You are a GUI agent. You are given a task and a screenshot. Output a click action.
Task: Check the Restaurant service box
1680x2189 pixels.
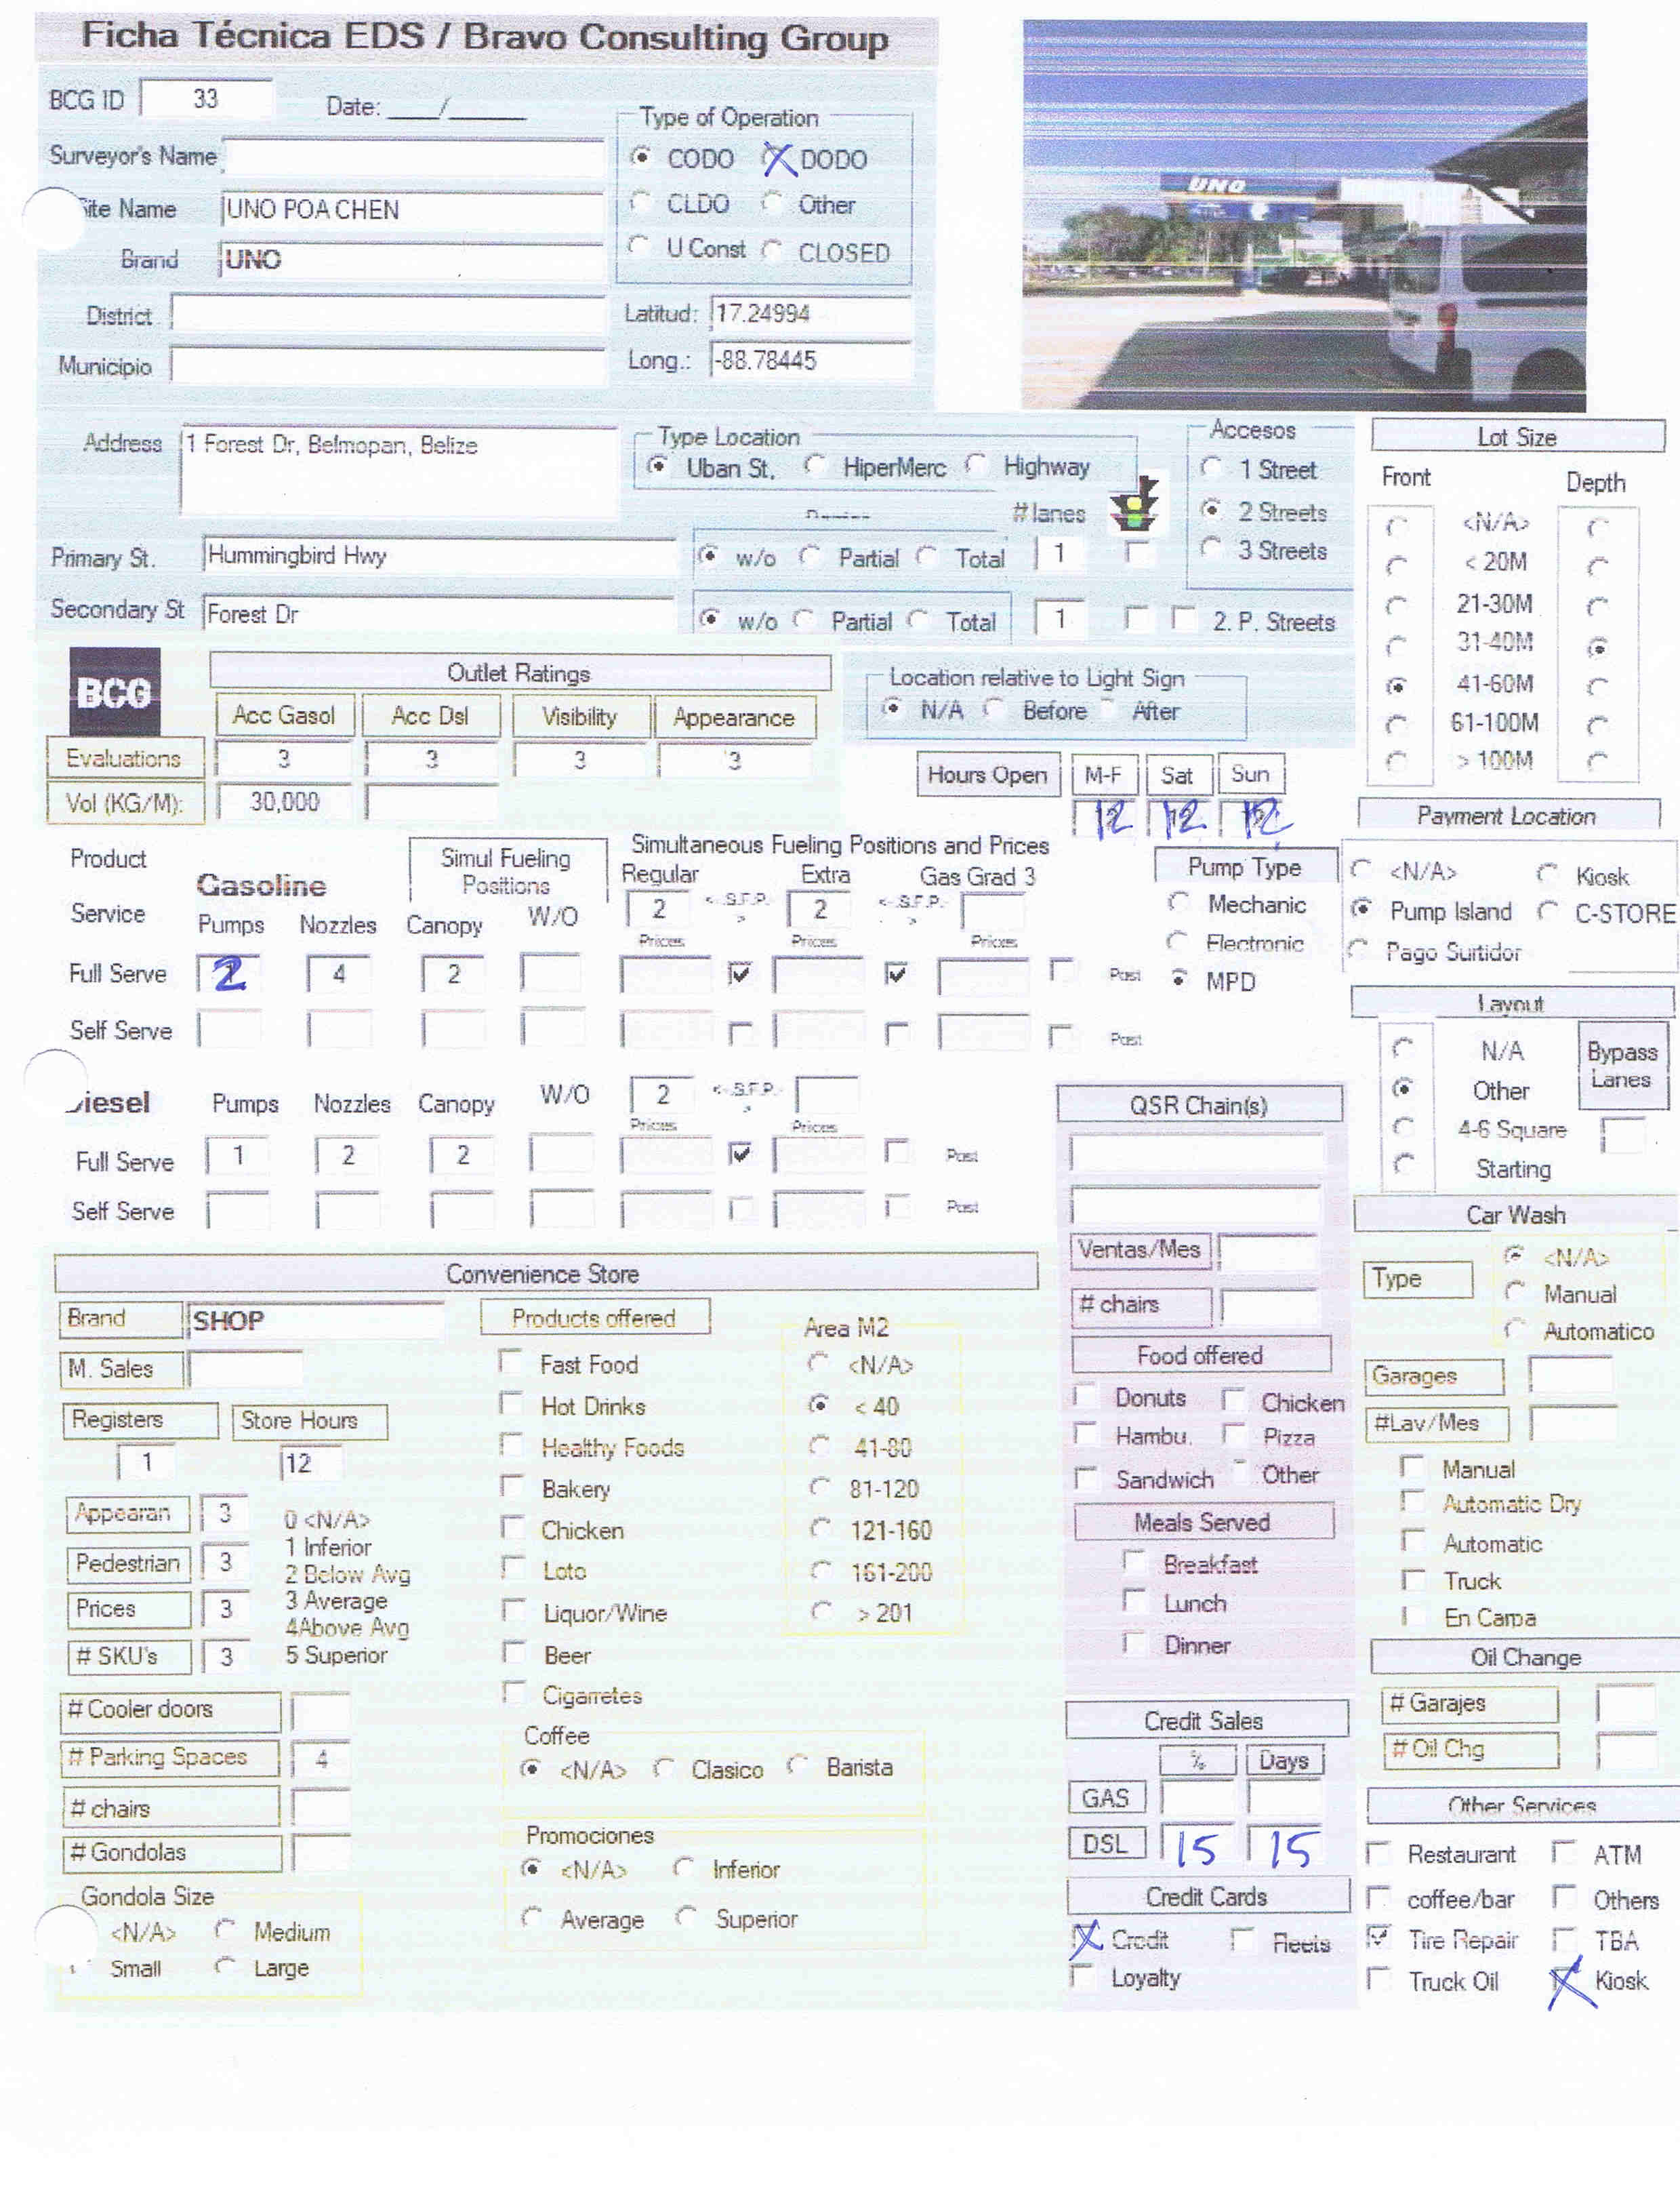(1378, 1853)
